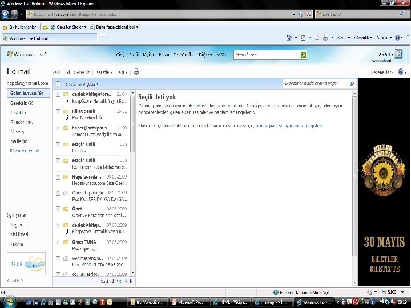Open the 'İşaretle' dropdown
411x308 pixels.
[x=104, y=72]
